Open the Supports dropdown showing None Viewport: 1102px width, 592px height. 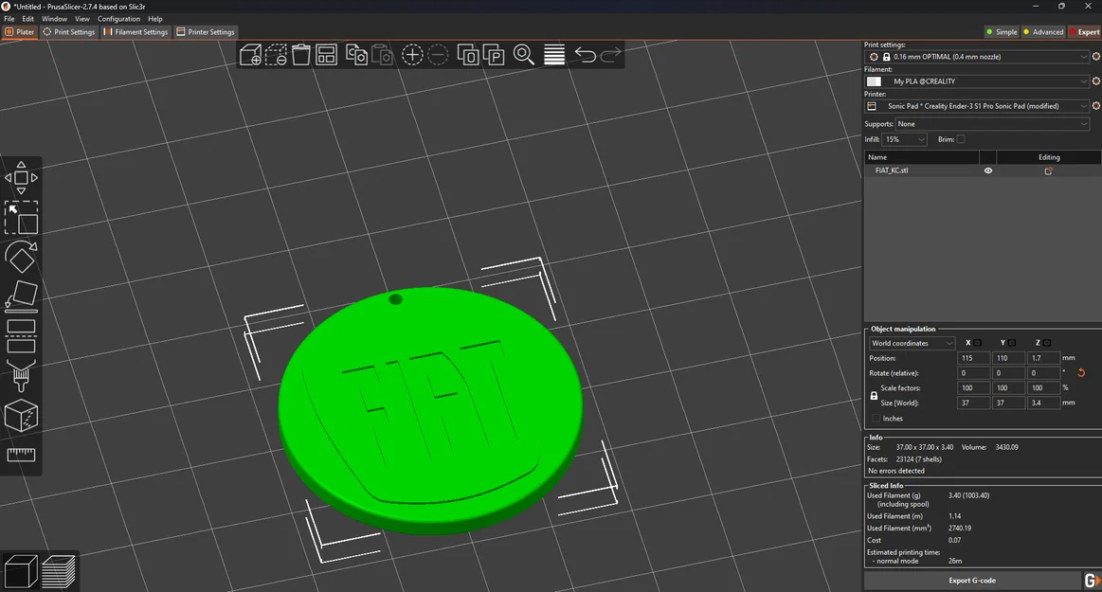992,124
